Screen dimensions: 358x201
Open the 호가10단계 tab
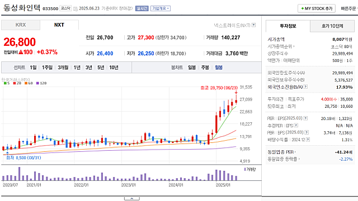pos(332,26)
